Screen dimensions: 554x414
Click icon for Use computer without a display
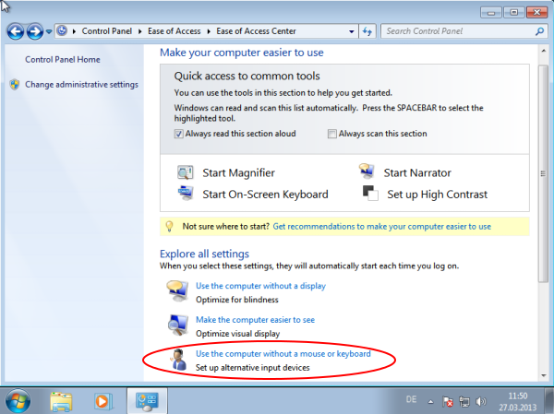[x=177, y=290]
